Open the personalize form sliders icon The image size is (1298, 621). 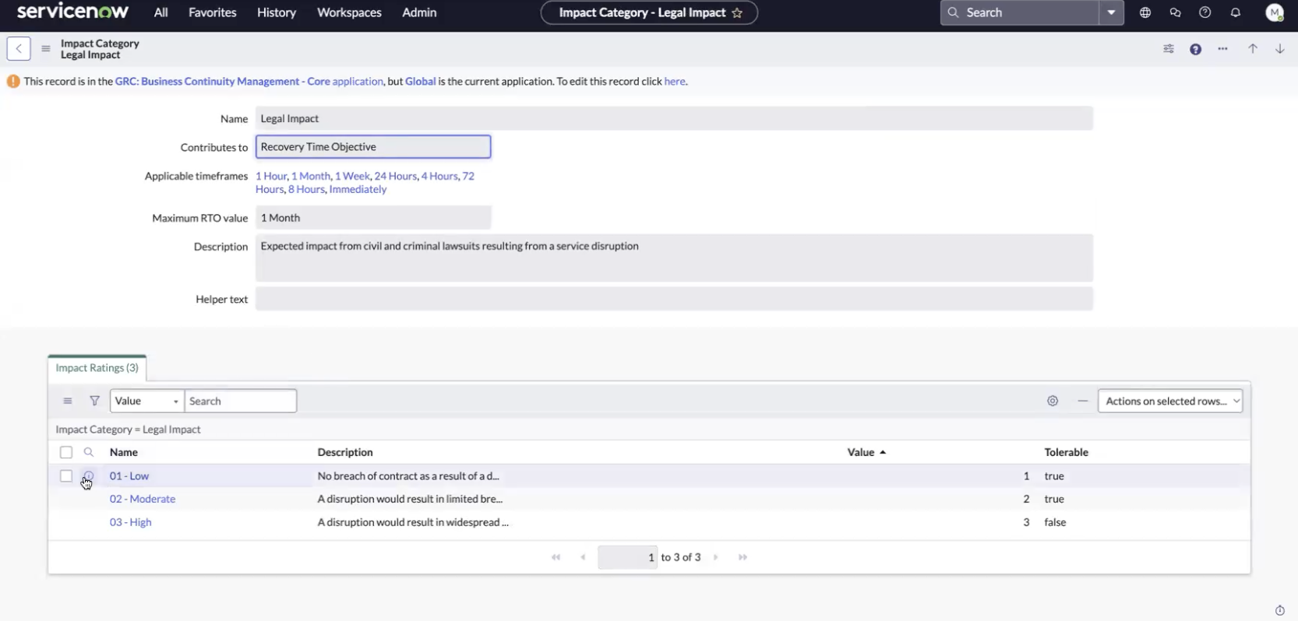[x=1169, y=49]
